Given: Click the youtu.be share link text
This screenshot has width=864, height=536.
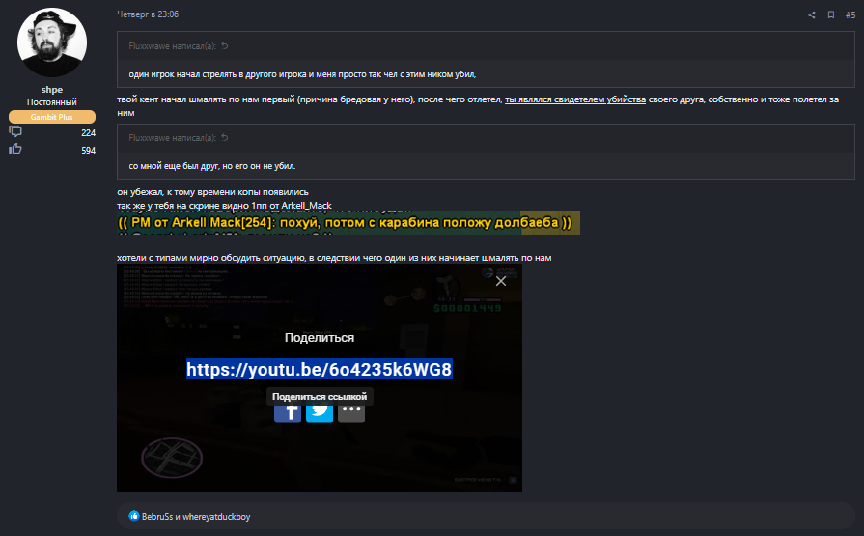Looking at the screenshot, I should (319, 369).
